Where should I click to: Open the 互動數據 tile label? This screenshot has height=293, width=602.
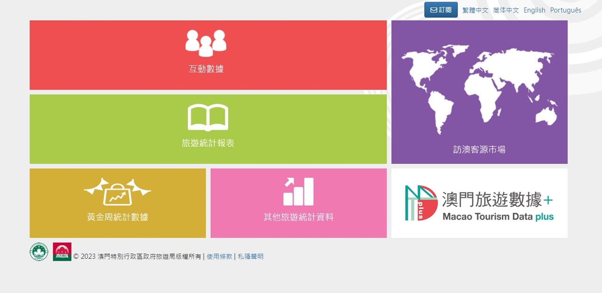(206, 69)
